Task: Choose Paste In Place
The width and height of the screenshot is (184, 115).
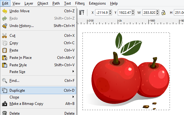Action: click(x=38, y=58)
